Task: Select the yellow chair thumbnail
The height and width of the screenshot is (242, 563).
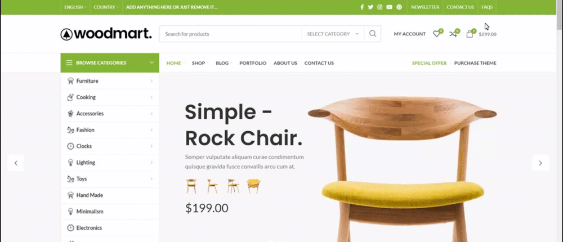Action: (253, 186)
